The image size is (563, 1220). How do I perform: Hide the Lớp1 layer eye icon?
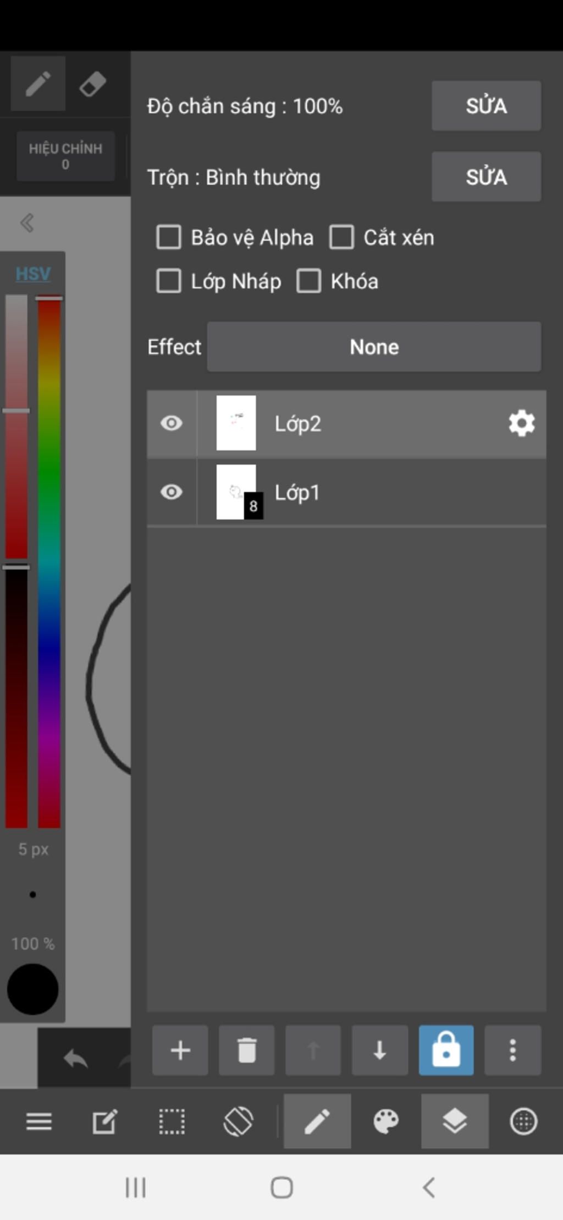click(x=171, y=492)
